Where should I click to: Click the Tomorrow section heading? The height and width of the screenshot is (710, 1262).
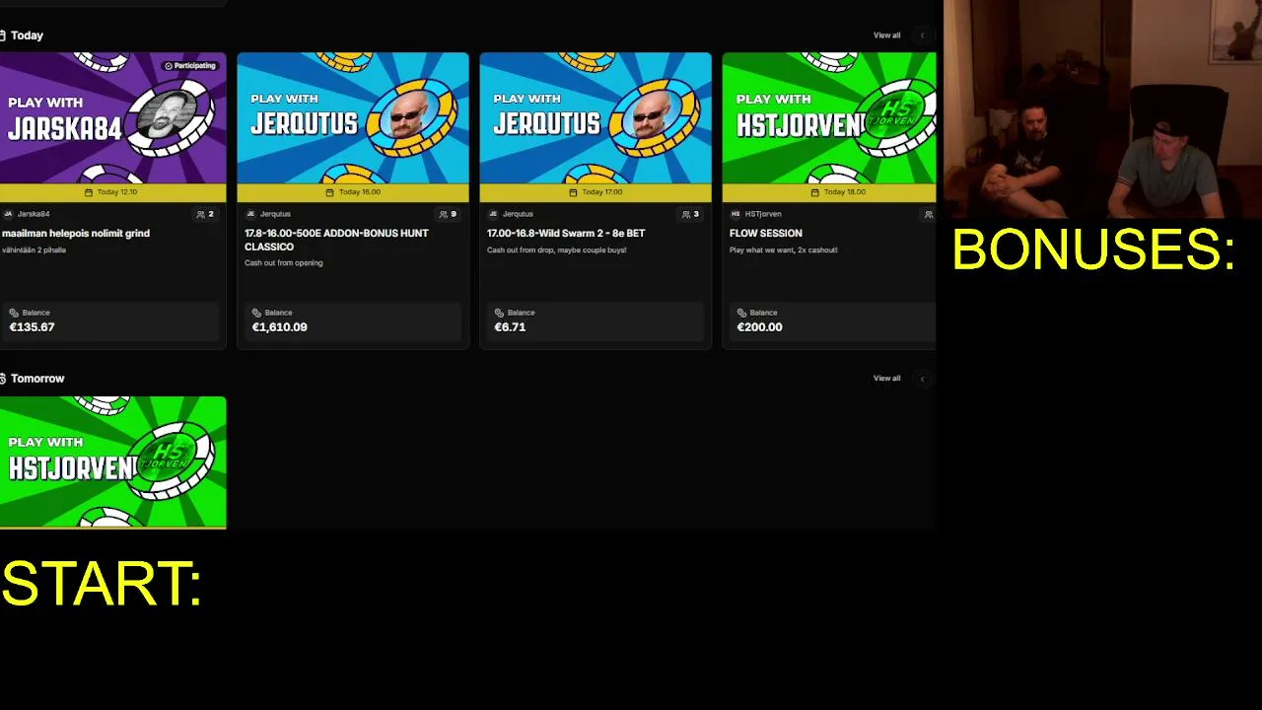(37, 379)
